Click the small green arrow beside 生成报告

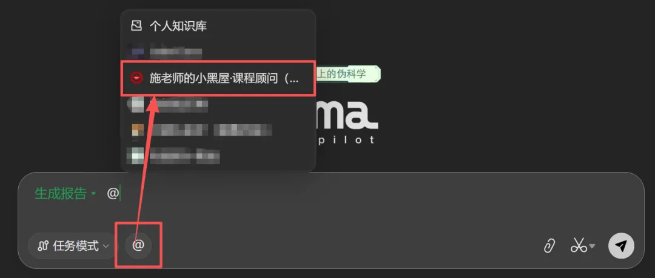[x=93, y=194]
